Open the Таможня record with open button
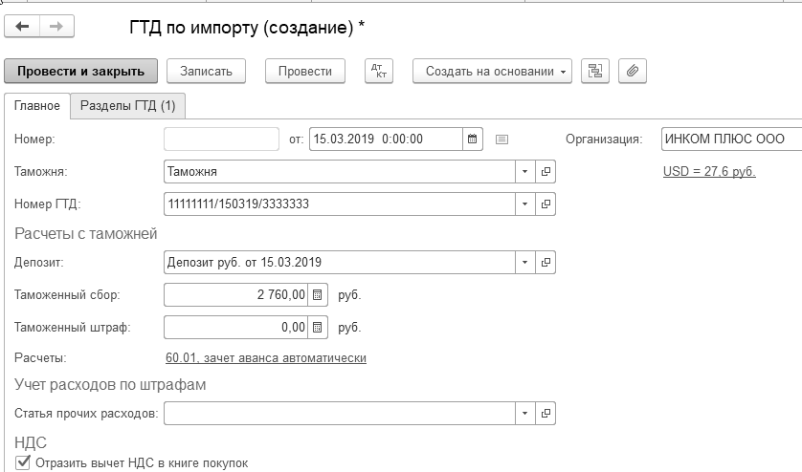This screenshot has height=472, width=802. tap(546, 172)
